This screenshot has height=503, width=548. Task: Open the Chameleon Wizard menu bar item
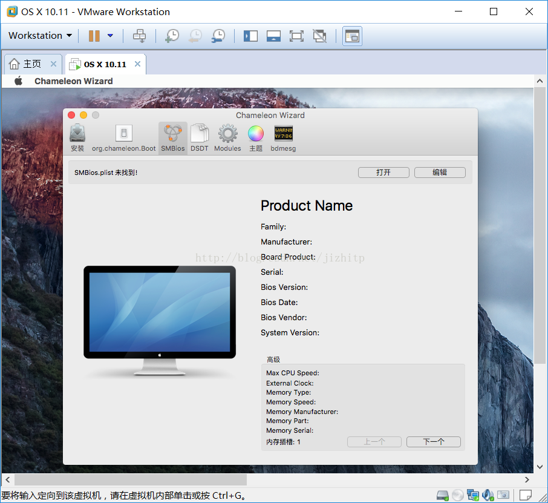coord(73,81)
